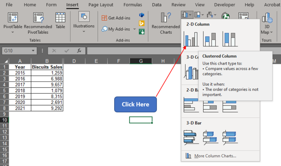Expand the Illustrations dropdown chevron
Image resolution: width=281 pixels, height=166 pixels.
[x=84, y=31]
